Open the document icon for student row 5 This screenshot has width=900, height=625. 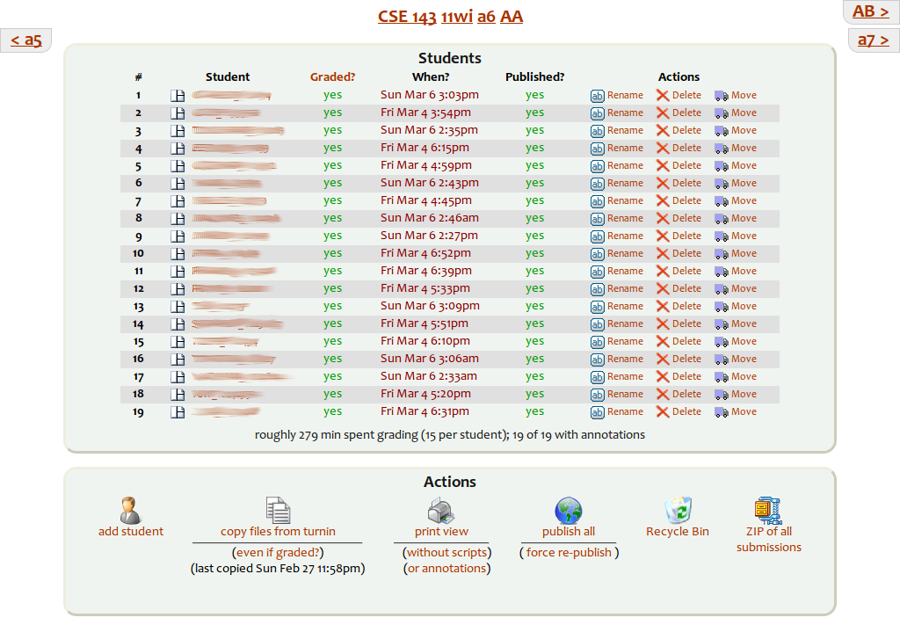coord(178,166)
